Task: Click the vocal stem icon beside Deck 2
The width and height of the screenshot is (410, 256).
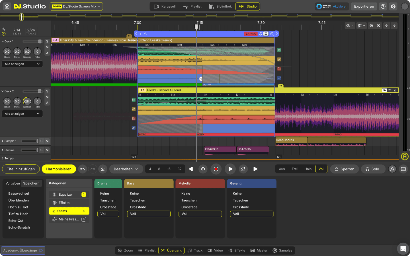Action: click(134, 128)
